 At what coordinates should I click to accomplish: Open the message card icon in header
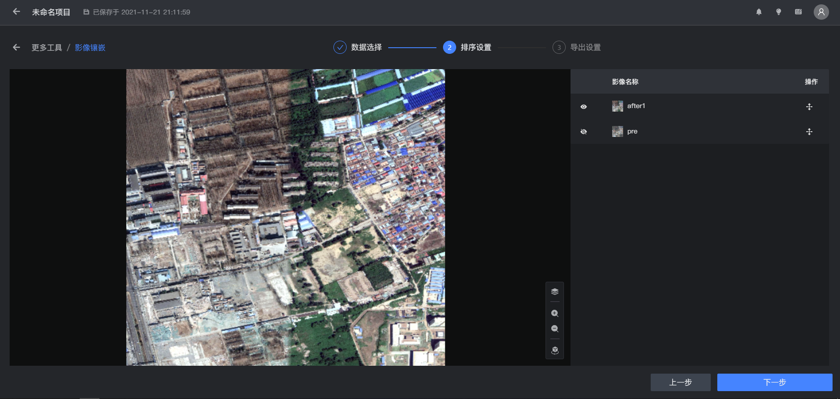coord(798,12)
